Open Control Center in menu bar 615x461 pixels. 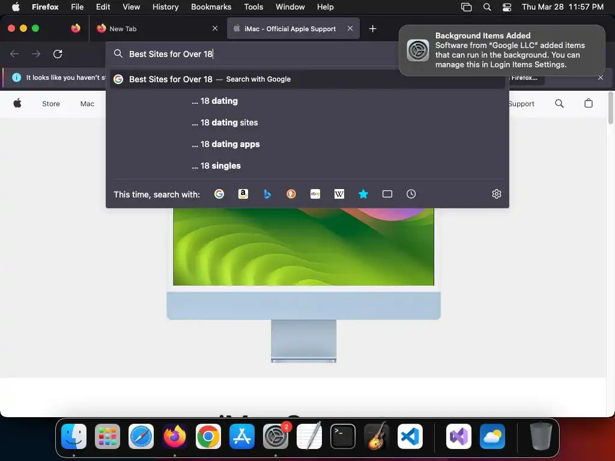tap(507, 7)
